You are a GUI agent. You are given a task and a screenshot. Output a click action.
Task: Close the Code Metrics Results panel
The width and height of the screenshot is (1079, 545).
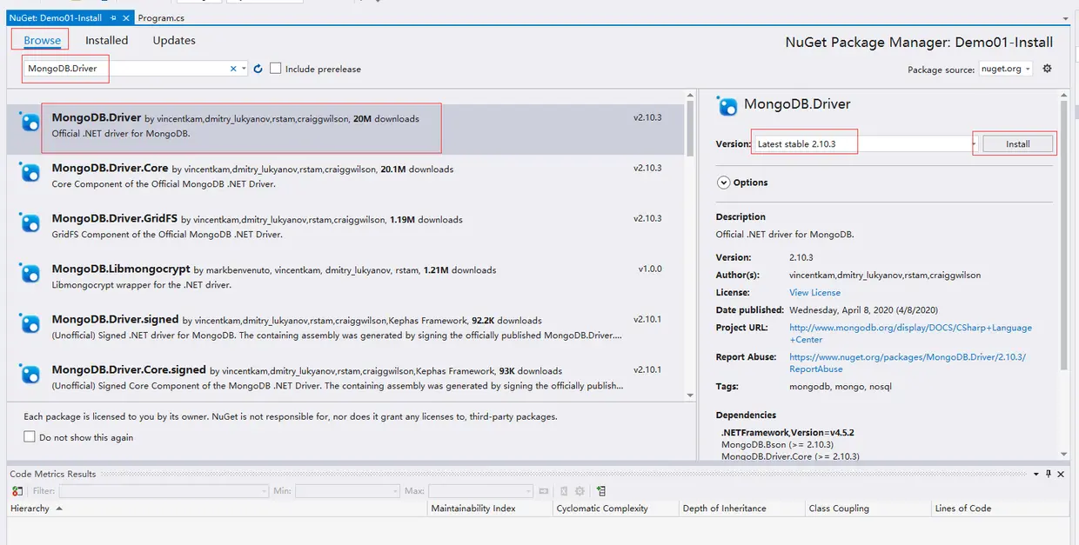1062,474
